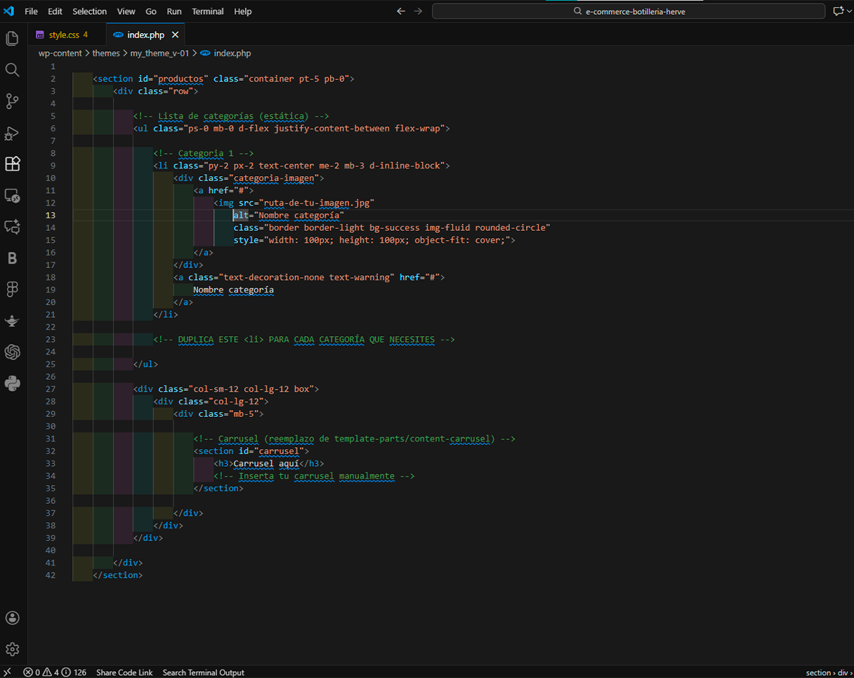Open the Remote Explorer icon
Viewport: 854px width, 678px height.
(x=12, y=195)
